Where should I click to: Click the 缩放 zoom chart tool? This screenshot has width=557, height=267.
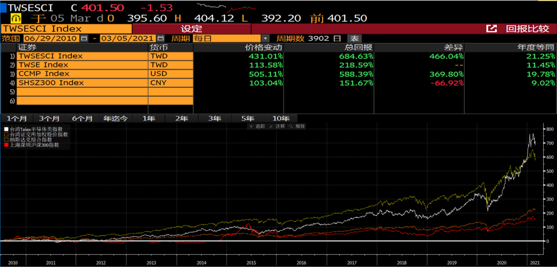coord(296,126)
